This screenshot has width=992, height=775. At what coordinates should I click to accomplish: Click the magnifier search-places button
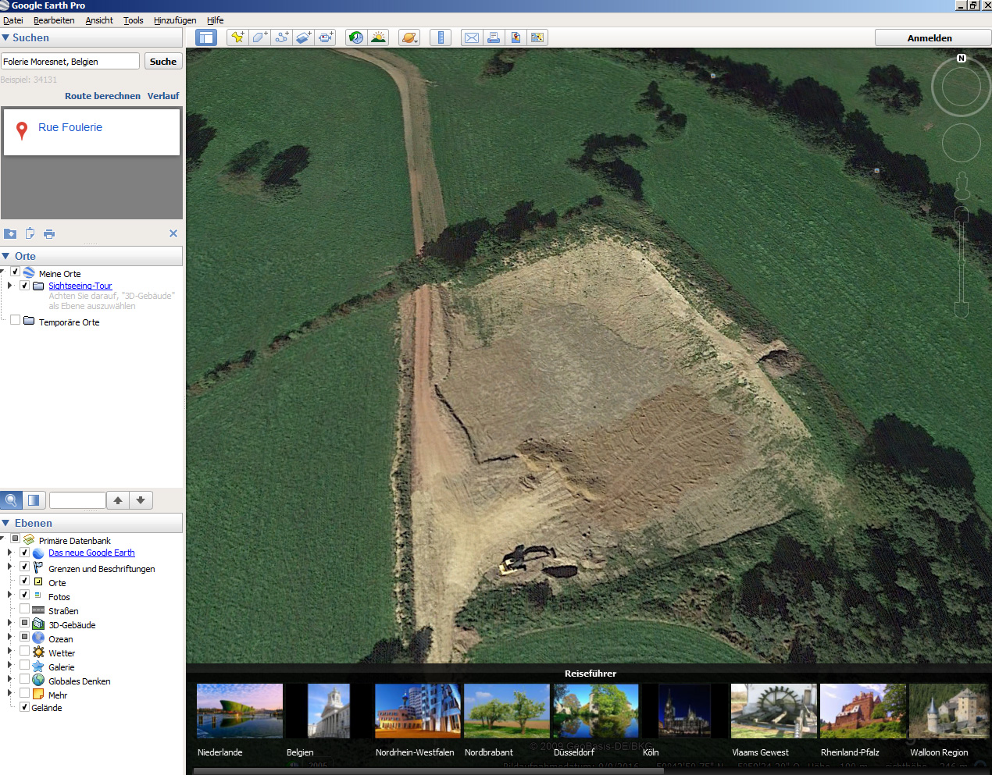coord(11,500)
